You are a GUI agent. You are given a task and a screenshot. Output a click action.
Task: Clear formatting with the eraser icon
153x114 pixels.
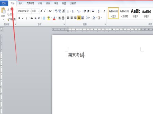coord(56,11)
